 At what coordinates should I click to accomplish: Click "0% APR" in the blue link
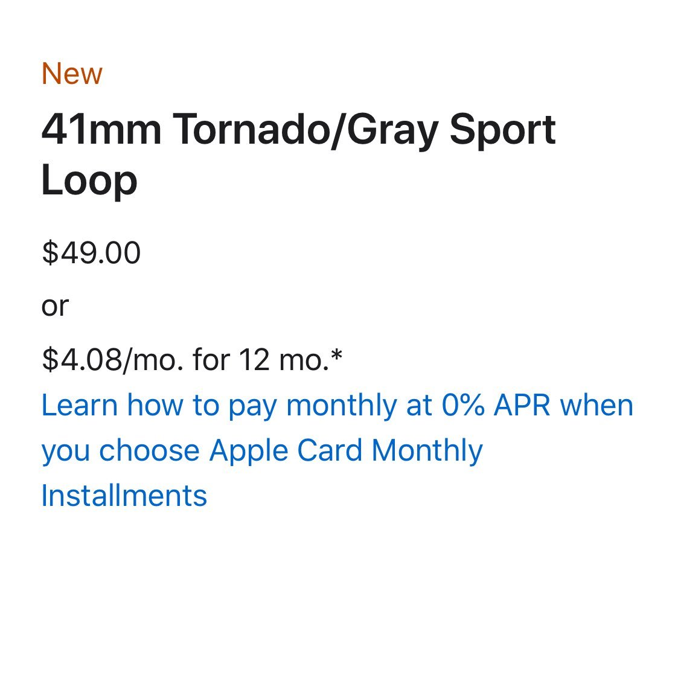496,405
